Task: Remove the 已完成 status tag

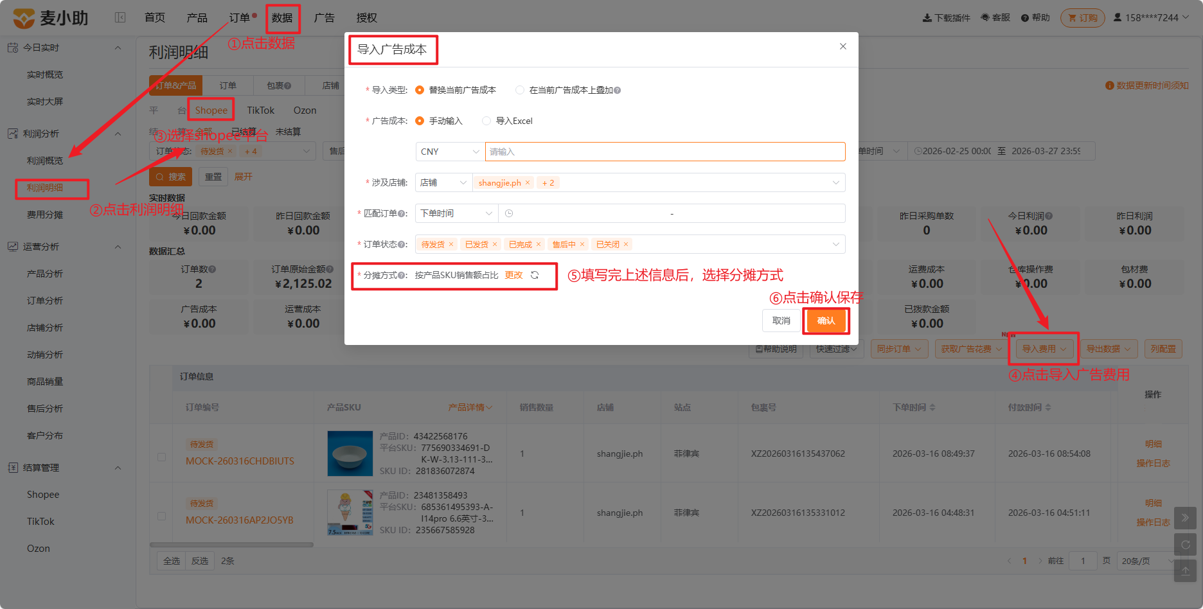Action: [x=539, y=244]
